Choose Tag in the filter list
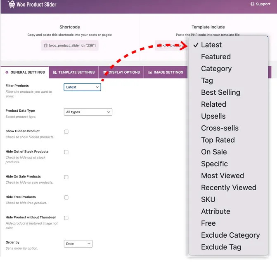This screenshot has height=262, width=277. point(228,81)
